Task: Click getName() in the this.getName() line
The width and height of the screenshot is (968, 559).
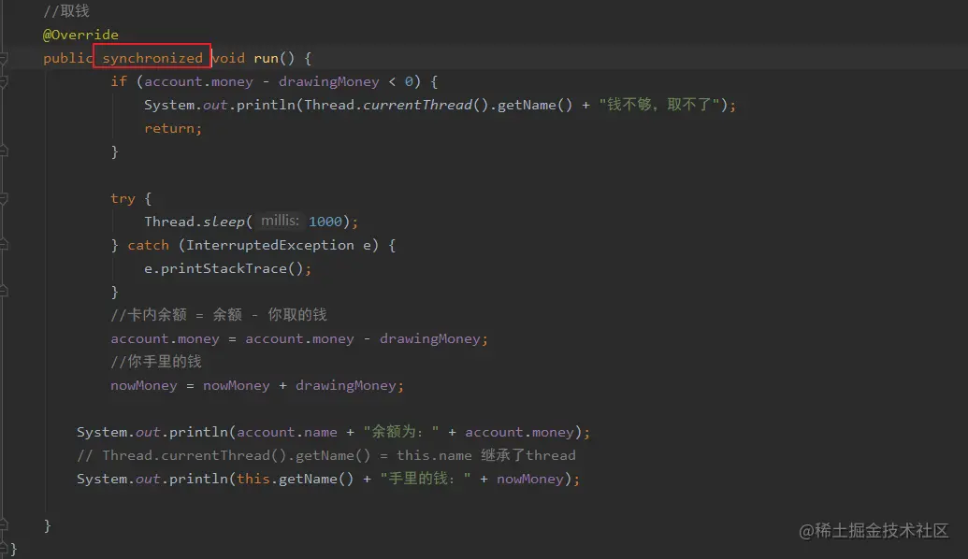Action: 316,479
